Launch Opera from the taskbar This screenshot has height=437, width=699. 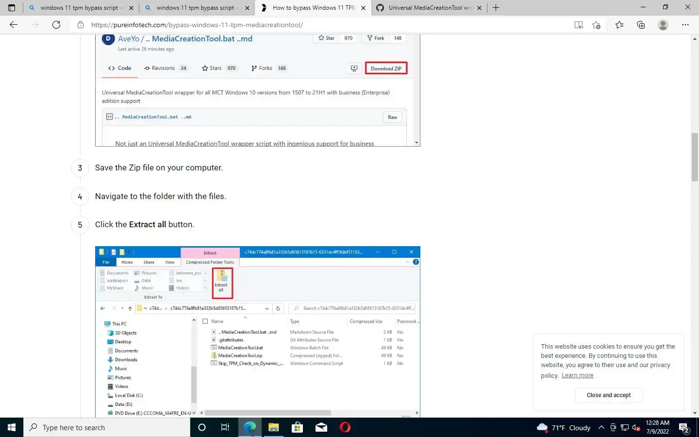(345, 427)
